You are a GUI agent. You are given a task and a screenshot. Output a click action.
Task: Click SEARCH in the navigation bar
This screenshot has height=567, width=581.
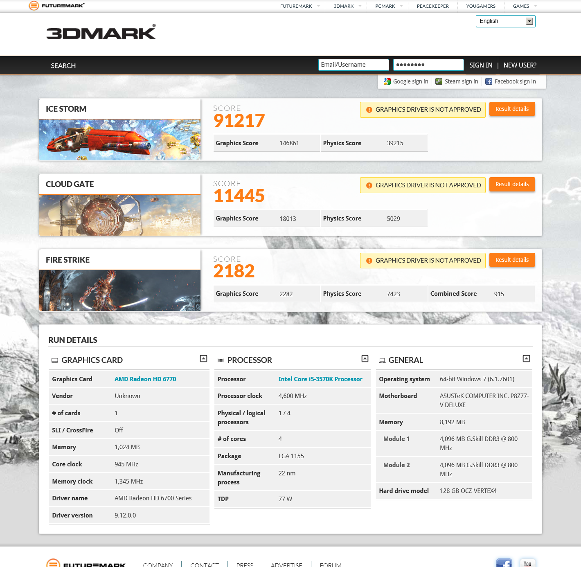pyautogui.click(x=63, y=65)
